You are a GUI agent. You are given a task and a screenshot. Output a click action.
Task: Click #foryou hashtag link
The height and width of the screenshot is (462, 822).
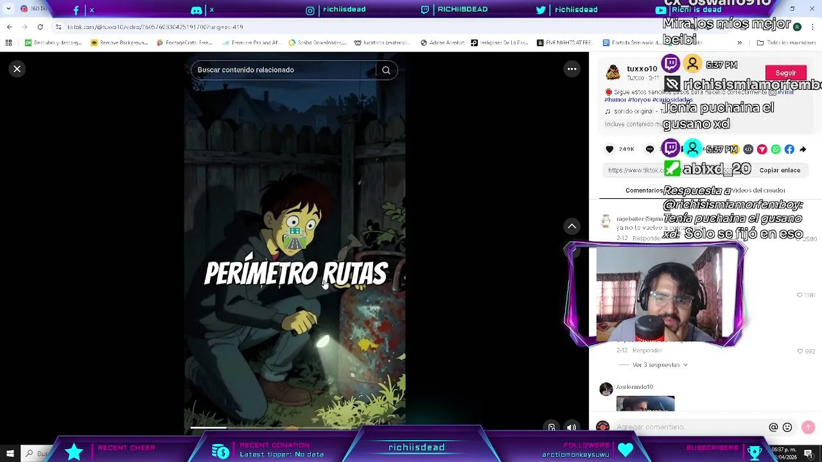pyautogui.click(x=640, y=100)
